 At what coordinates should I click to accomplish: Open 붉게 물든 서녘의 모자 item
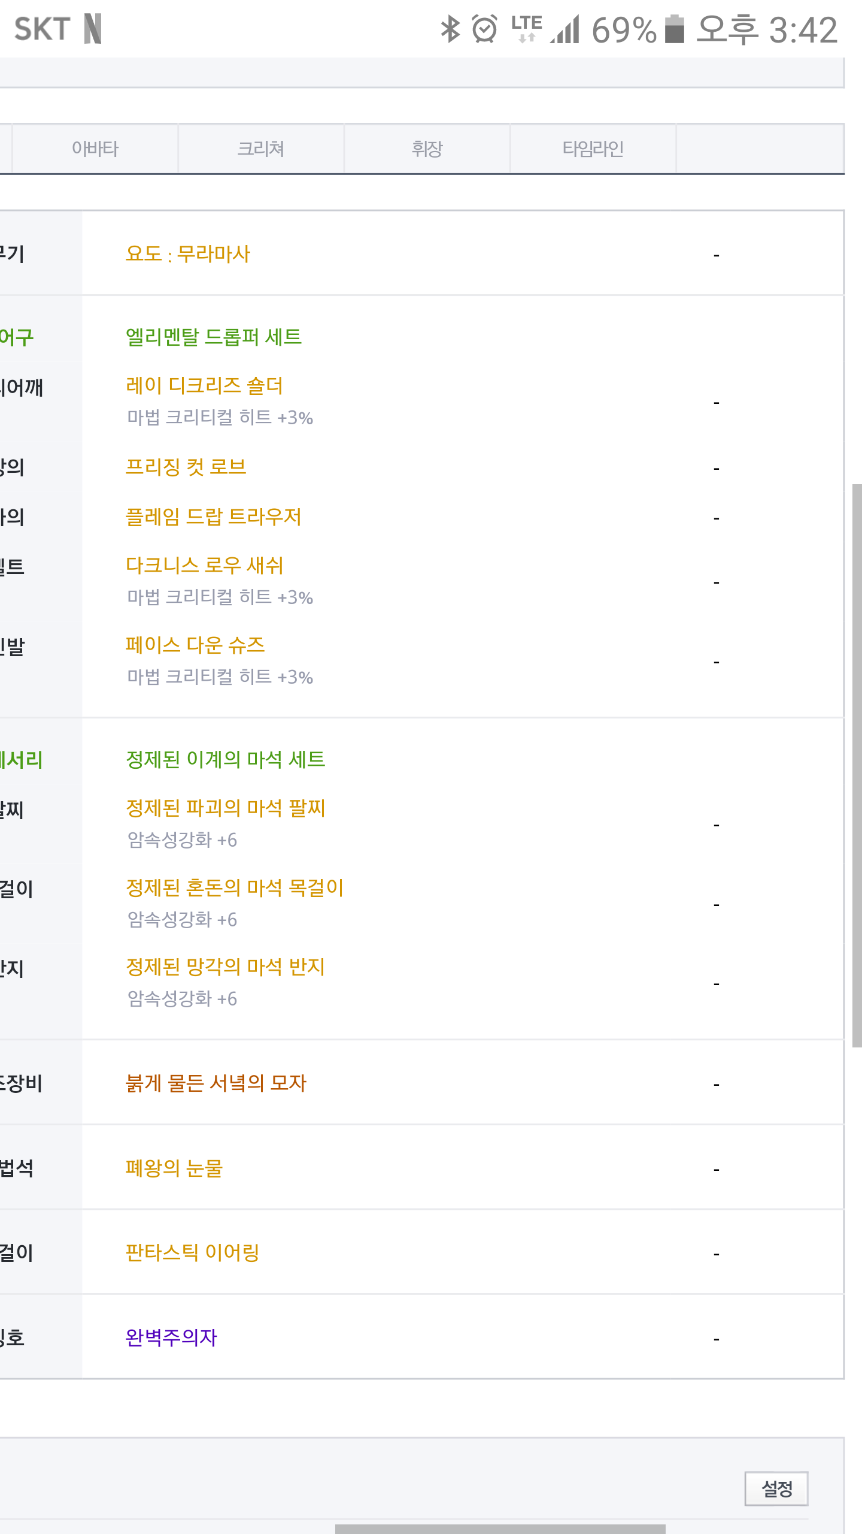[x=216, y=1083]
